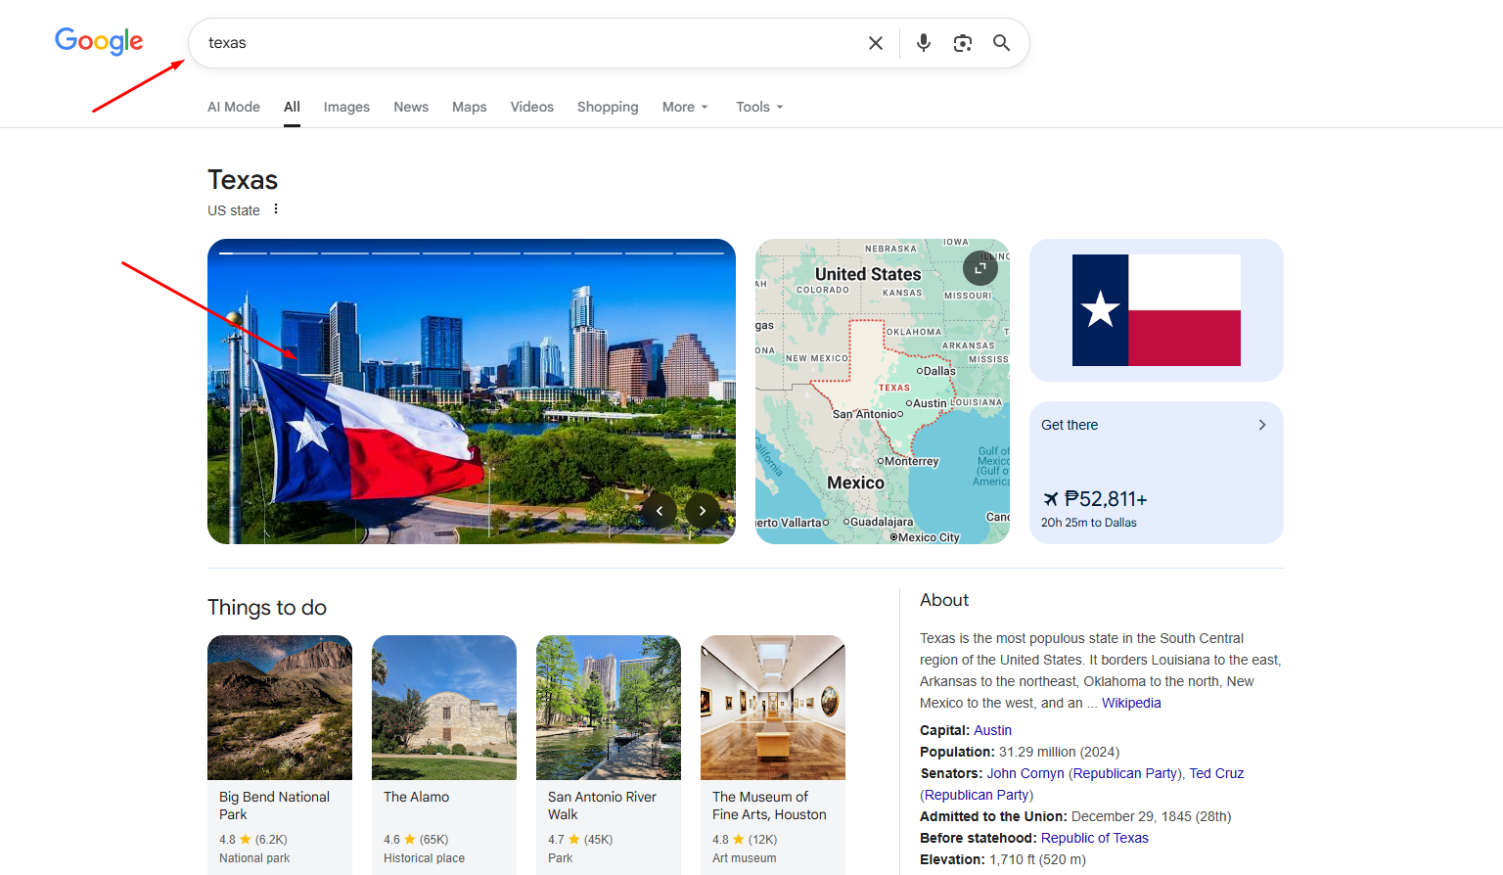Switch to the AI Mode tab
Image resolution: width=1503 pixels, height=875 pixels.
234,108
